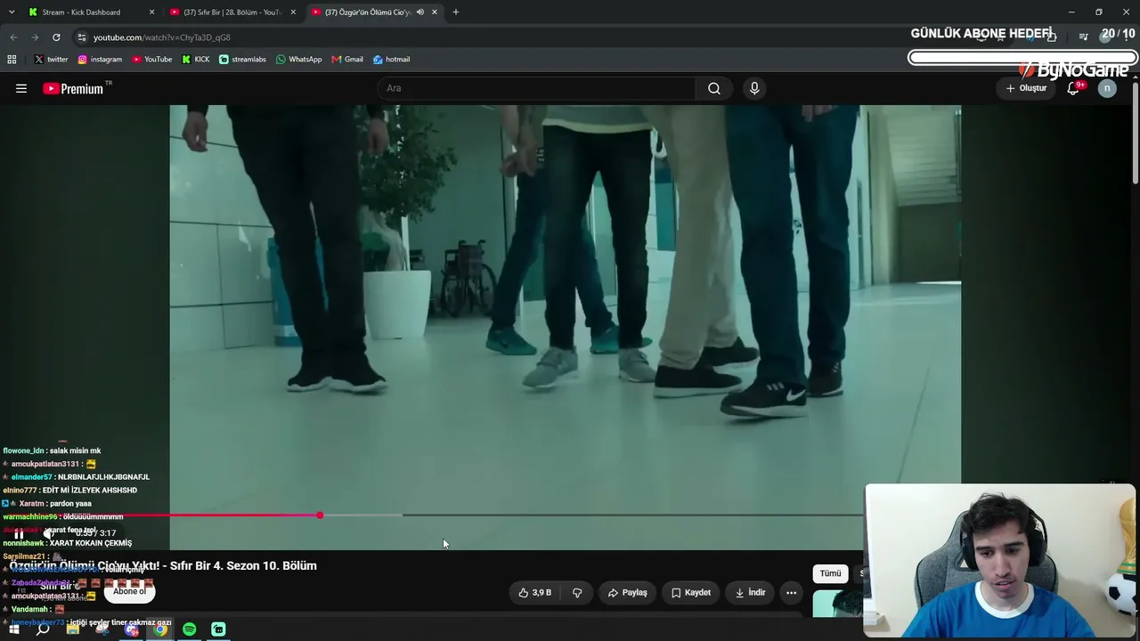The width and height of the screenshot is (1140, 641).
Task: Open the more actions menu under the video
Action: 791,592
